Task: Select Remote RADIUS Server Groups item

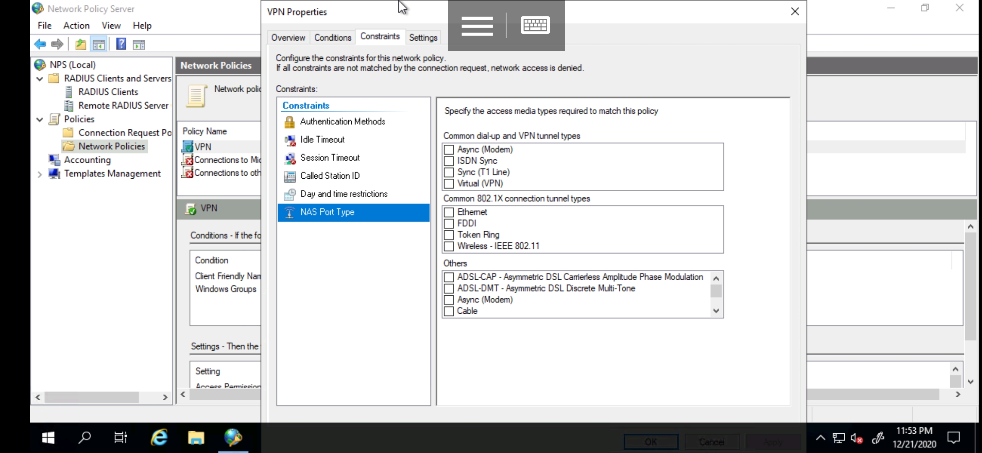Action: (x=124, y=105)
